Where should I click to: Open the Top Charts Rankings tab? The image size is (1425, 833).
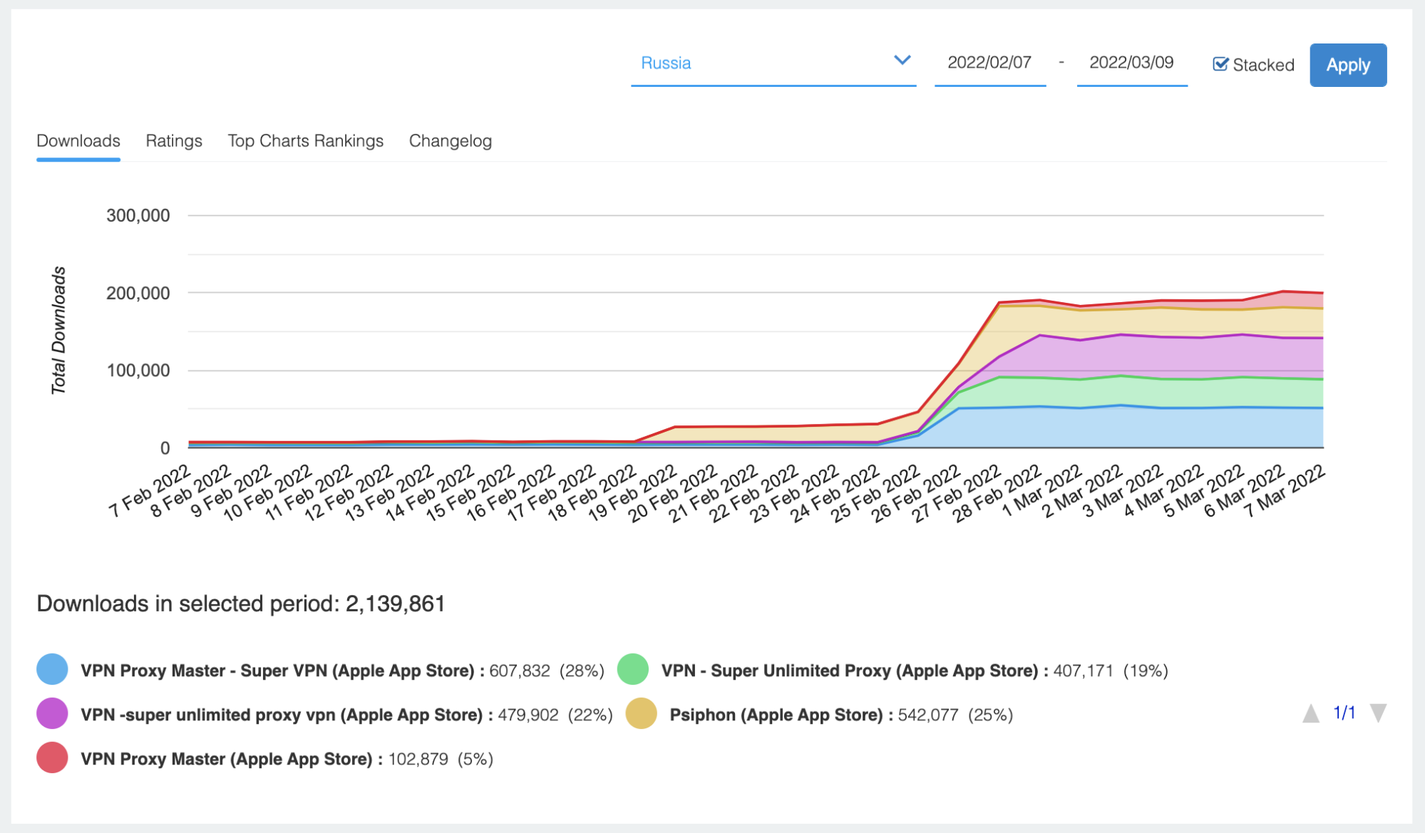click(305, 141)
